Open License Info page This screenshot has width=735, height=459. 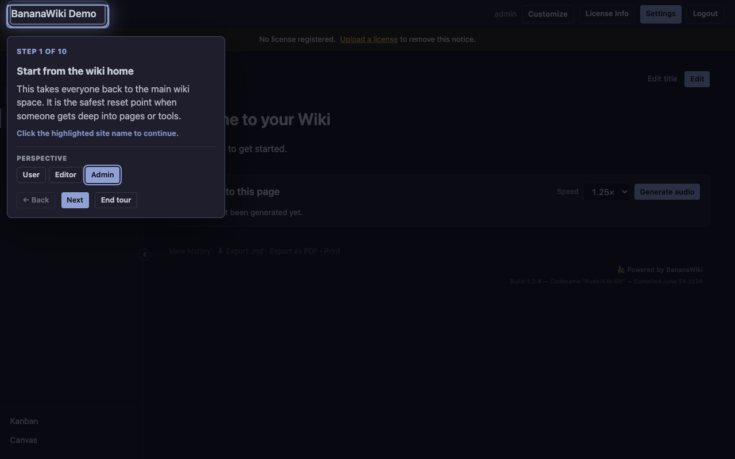(x=607, y=14)
